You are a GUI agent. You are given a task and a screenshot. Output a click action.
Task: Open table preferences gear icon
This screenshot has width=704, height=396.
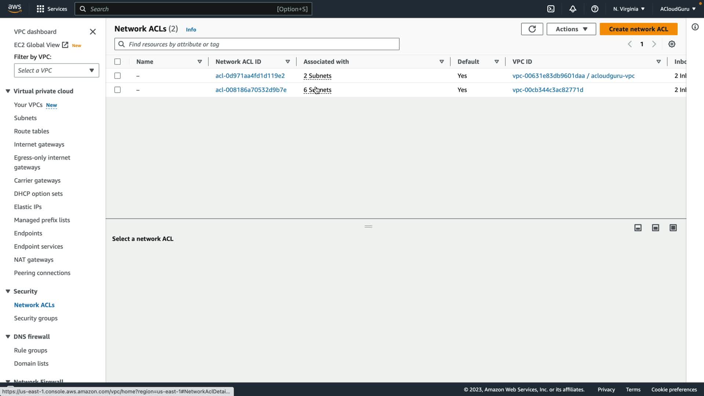672,44
